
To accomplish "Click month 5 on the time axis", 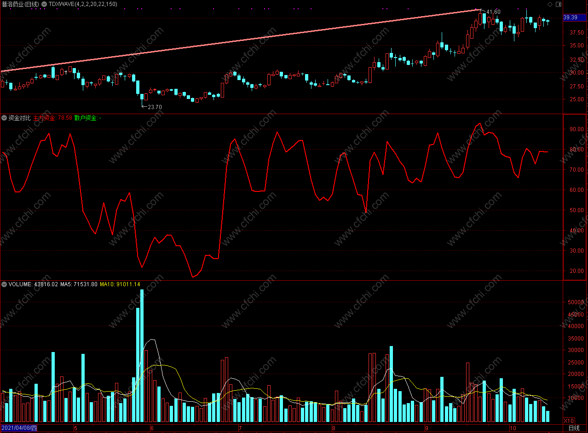I will pos(75,428).
